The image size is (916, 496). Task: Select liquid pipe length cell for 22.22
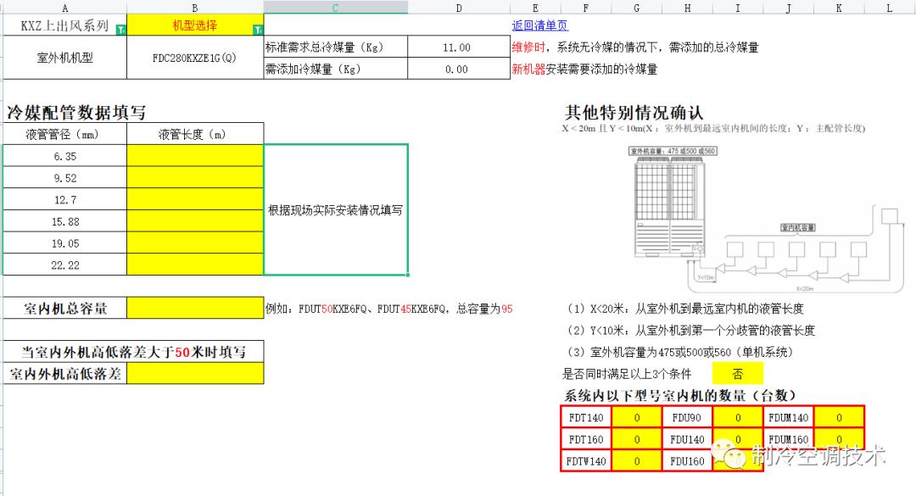click(195, 265)
